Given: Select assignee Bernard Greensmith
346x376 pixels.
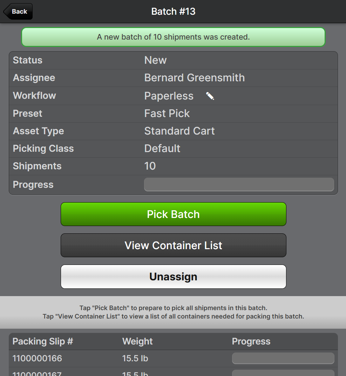Looking at the screenshot, I should click(x=194, y=78).
